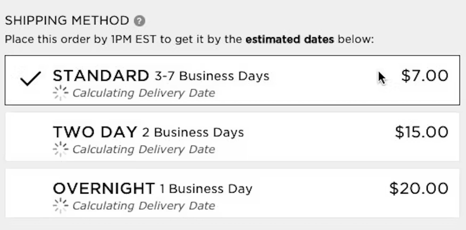466x230 pixels.
Task: Click the "Place this order by 1PM EST" text
Action: coord(80,39)
